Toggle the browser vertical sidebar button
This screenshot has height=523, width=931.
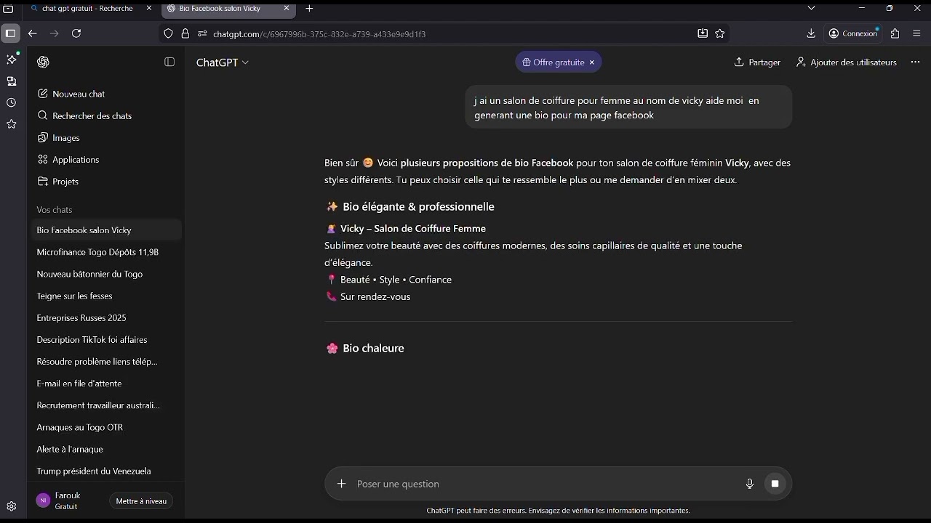[x=10, y=33]
